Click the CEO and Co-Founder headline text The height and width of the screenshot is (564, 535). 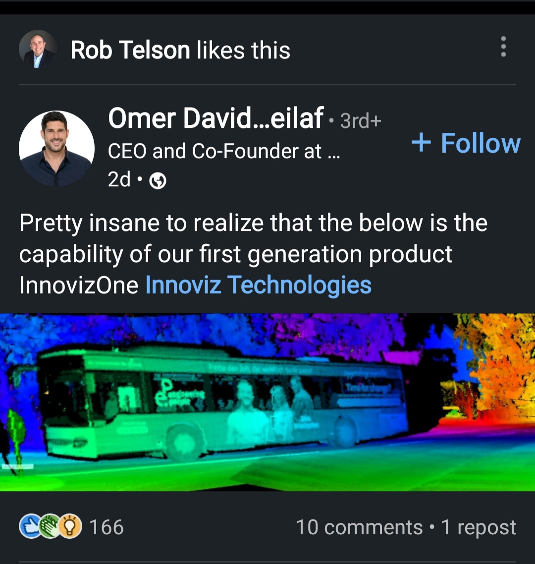pos(224,151)
